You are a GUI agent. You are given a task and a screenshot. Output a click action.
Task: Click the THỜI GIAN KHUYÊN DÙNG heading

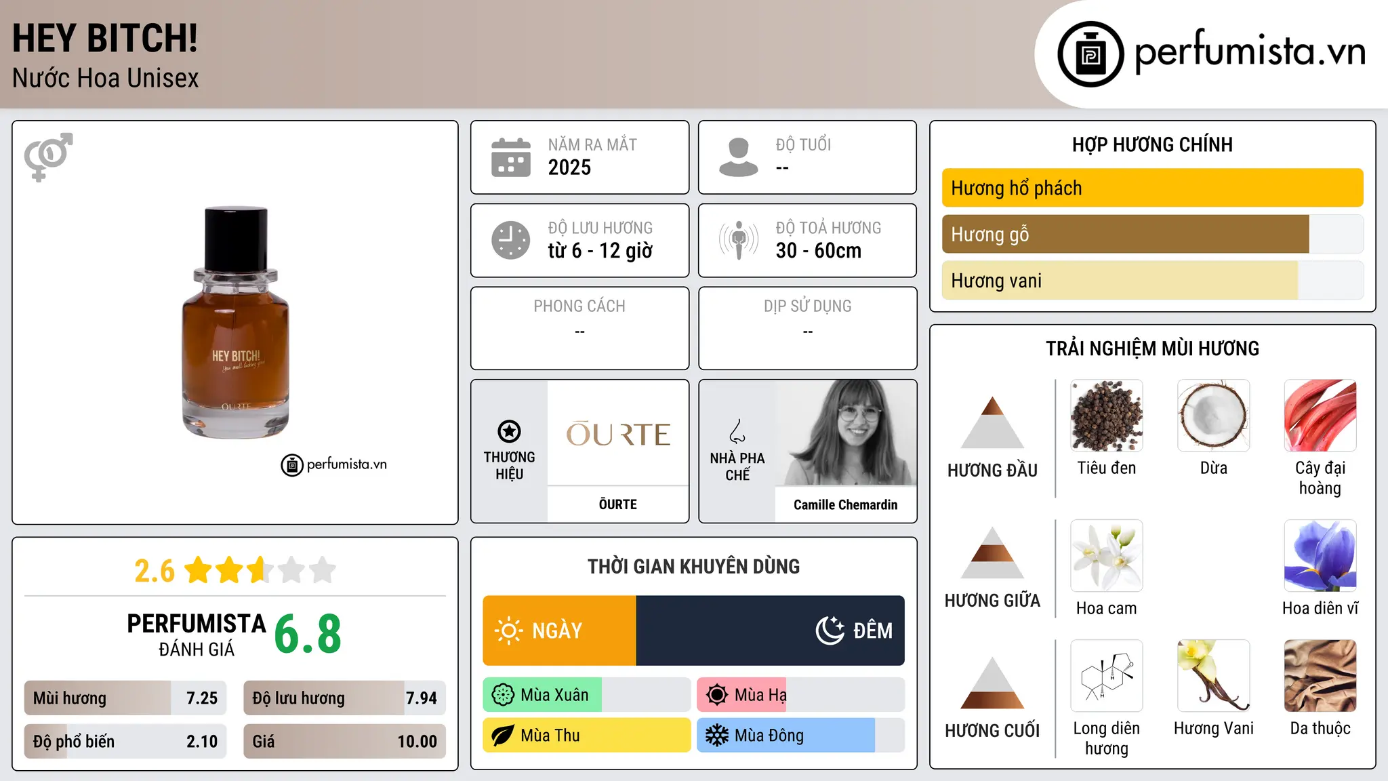(694, 566)
